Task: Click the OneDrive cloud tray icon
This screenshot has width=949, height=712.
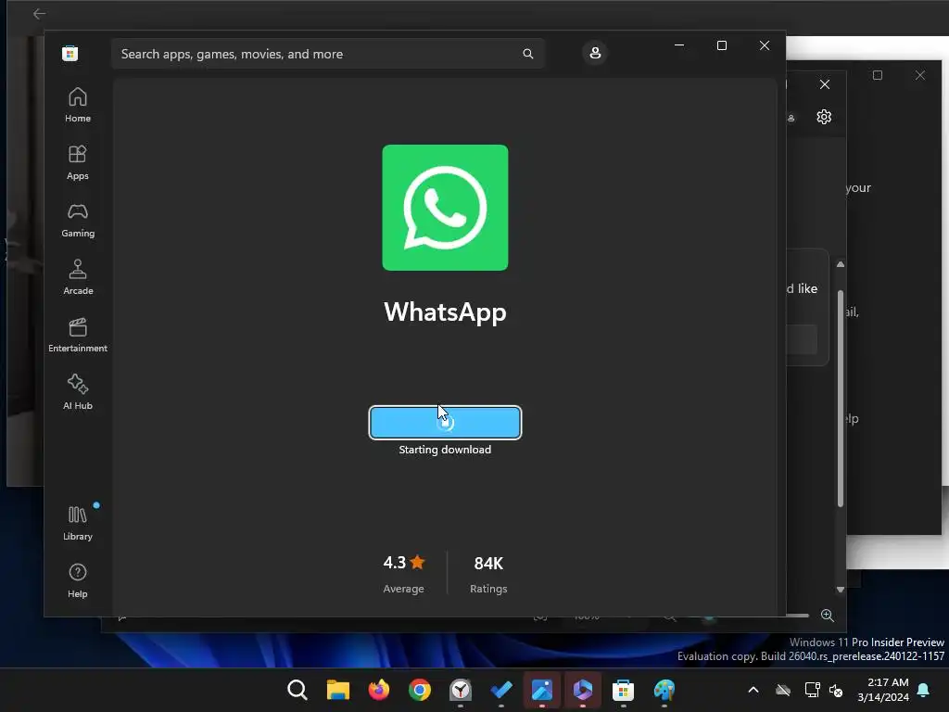Action: tap(783, 690)
